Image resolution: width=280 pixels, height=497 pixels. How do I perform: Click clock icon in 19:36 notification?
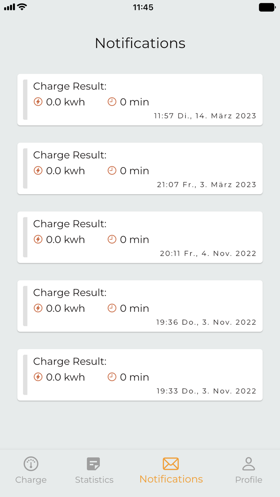coord(112,308)
